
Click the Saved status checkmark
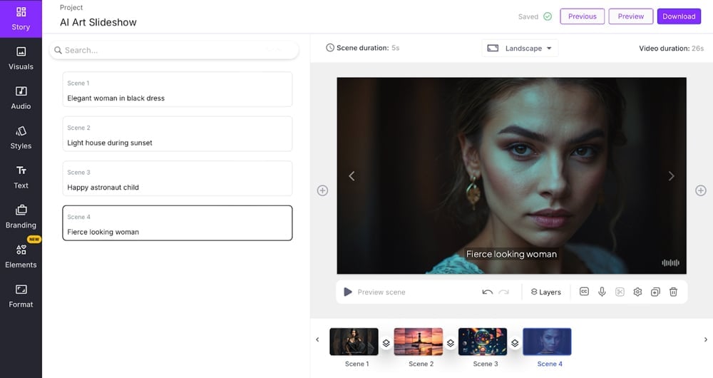(548, 16)
